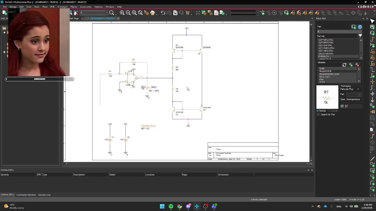Click the part list filter funnel icon
Viewport: 376px width, 211px height.
coord(360,36)
